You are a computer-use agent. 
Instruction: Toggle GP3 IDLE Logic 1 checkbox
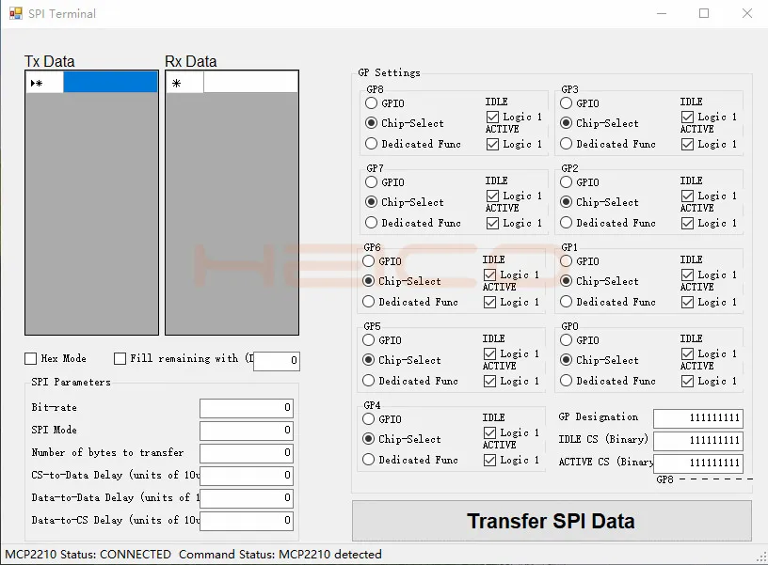click(687, 117)
